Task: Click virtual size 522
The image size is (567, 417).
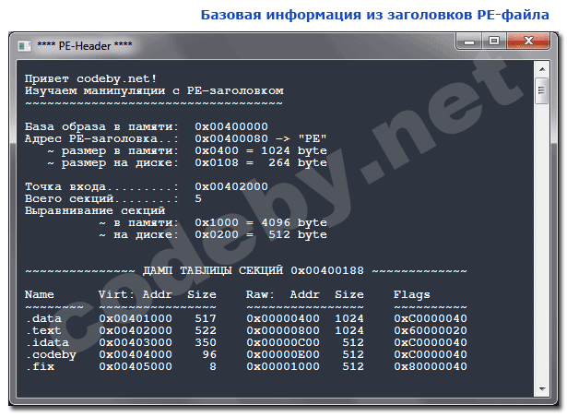Action: click(206, 330)
